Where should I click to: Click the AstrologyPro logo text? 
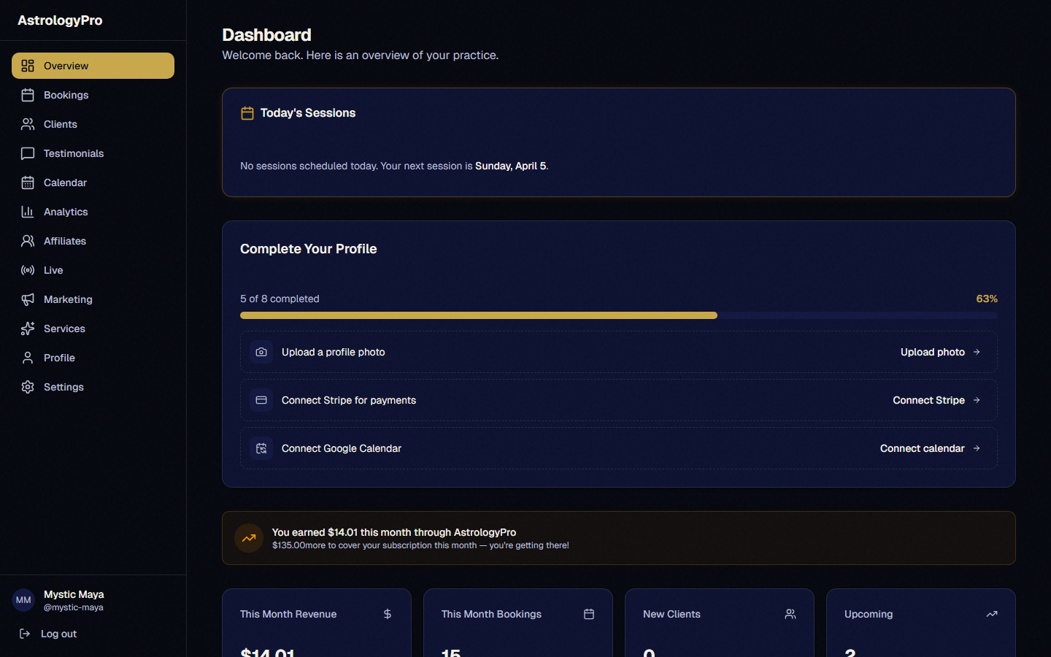point(60,20)
